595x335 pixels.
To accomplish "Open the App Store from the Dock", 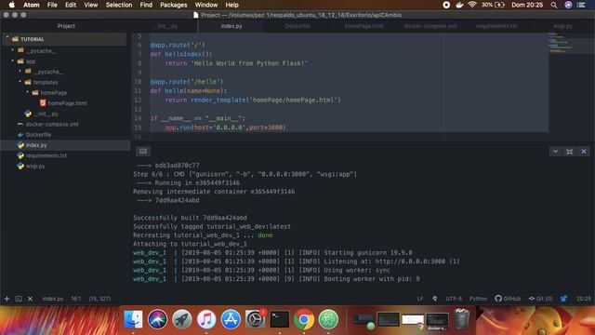I will pos(231,319).
